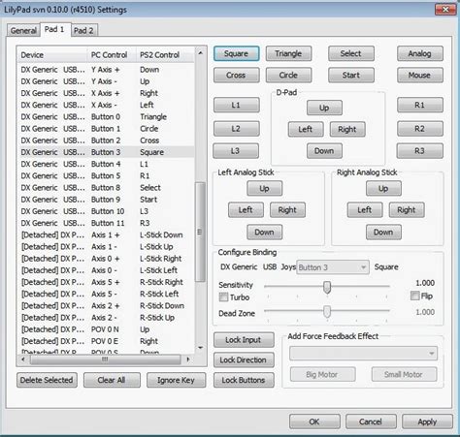Open the General tab
The image size is (460, 437).
(23, 31)
